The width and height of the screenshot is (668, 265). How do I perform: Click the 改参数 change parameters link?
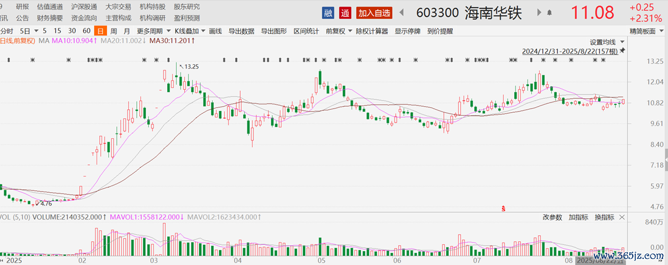(x=553, y=216)
